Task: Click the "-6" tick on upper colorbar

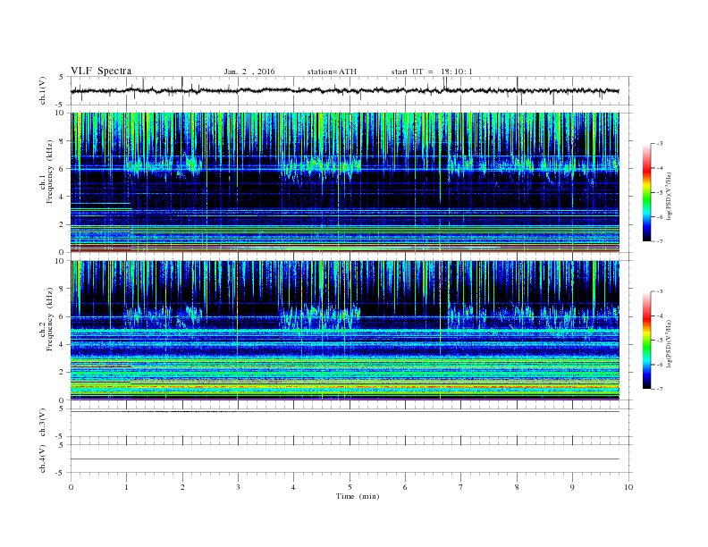Action: coord(660,217)
